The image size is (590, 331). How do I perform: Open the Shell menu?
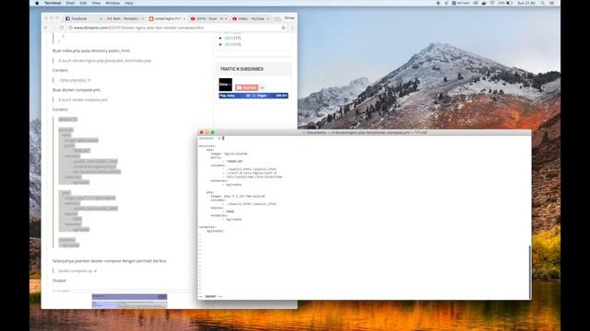point(70,3)
